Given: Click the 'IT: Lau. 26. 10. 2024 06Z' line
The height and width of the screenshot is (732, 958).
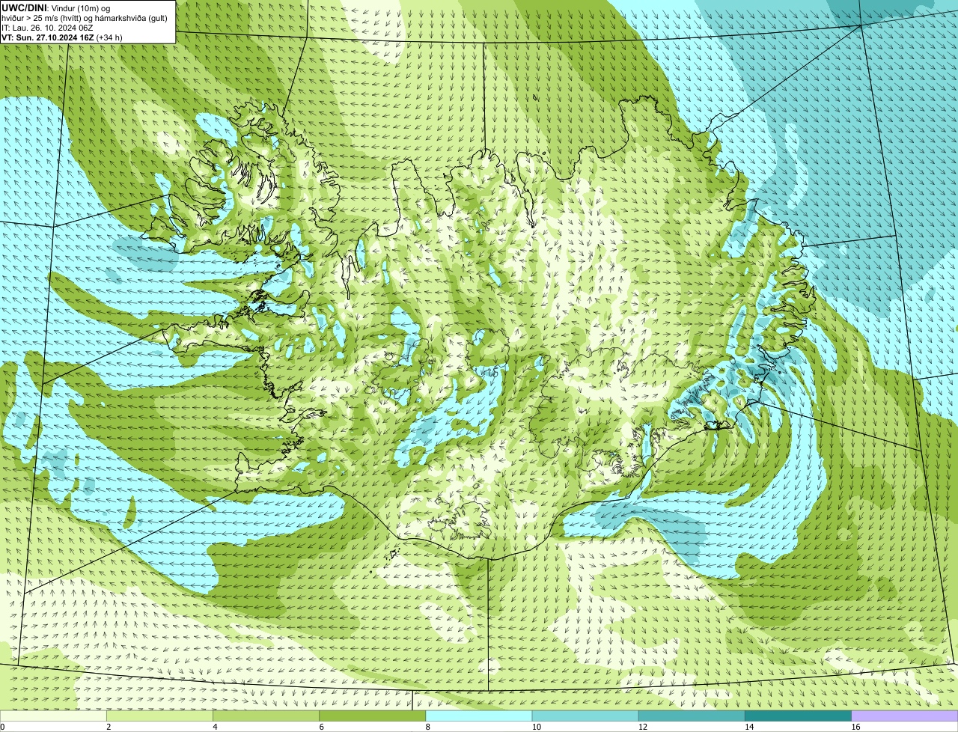Looking at the screenshot, I should tap(47, 27).
